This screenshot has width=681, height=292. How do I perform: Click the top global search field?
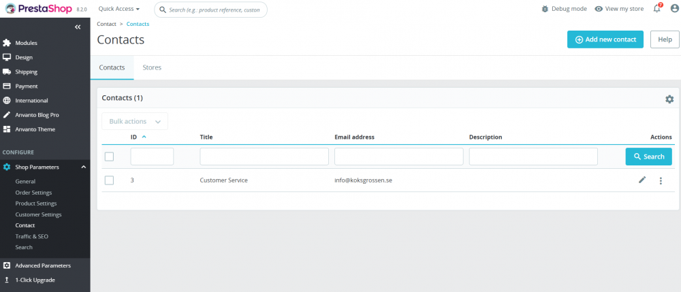(210, 9)
